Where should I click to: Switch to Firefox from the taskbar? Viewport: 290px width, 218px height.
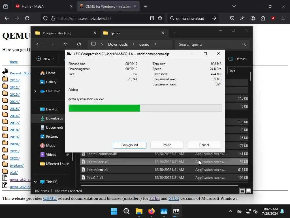(x=152, y=211)
